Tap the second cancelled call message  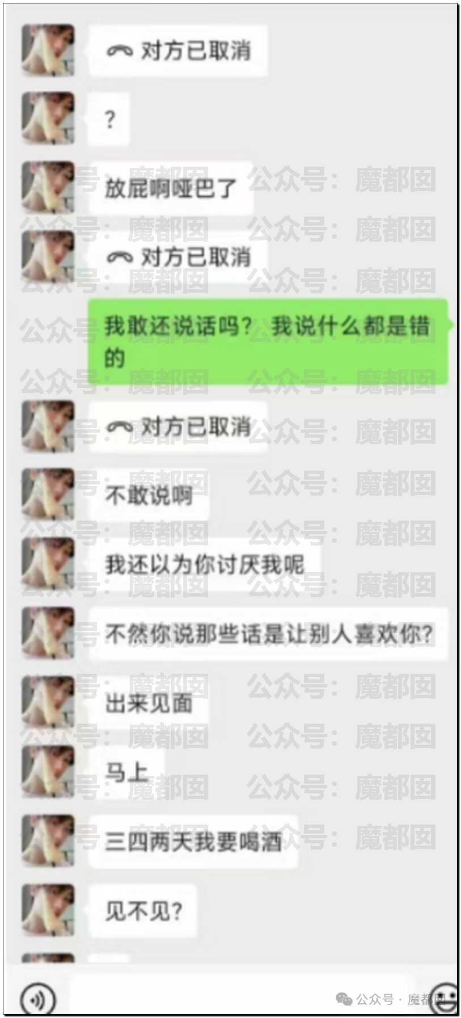[178, 257]
